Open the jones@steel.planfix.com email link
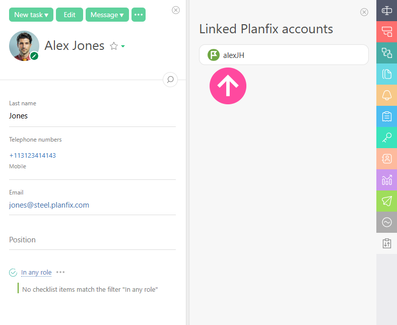The image size is (397, 325). coord(49,205)
